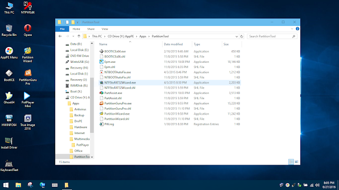The height and width of the screenshot is (190, 339).
Task: Open File Explorer from the taskbar
Action: (x=19, y=185)
